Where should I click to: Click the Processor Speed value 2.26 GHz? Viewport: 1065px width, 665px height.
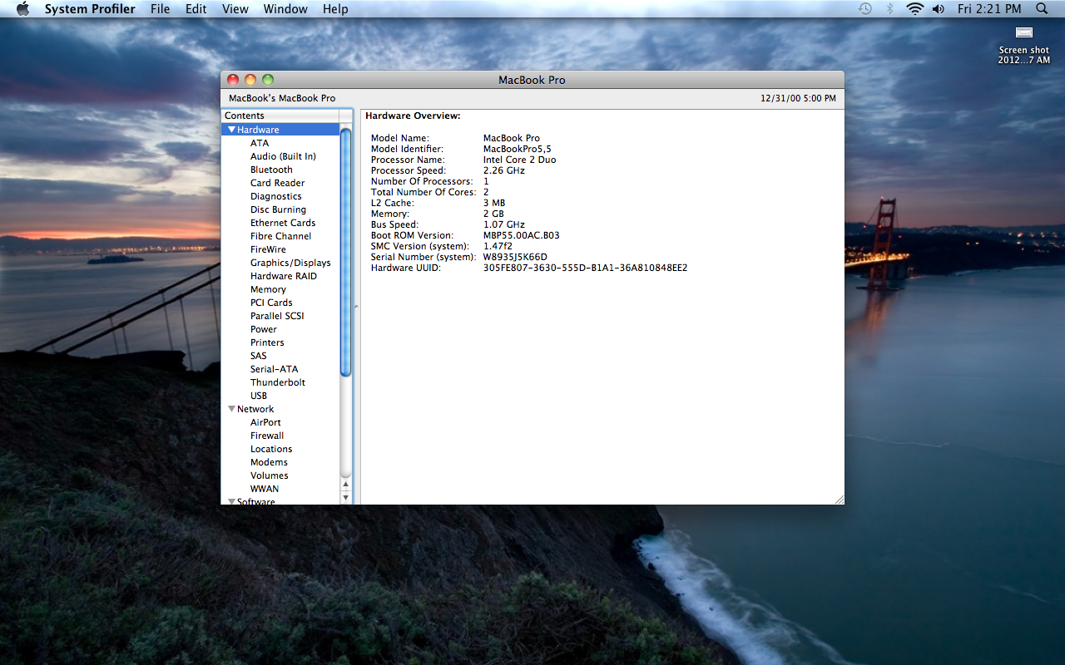[504, 170]
